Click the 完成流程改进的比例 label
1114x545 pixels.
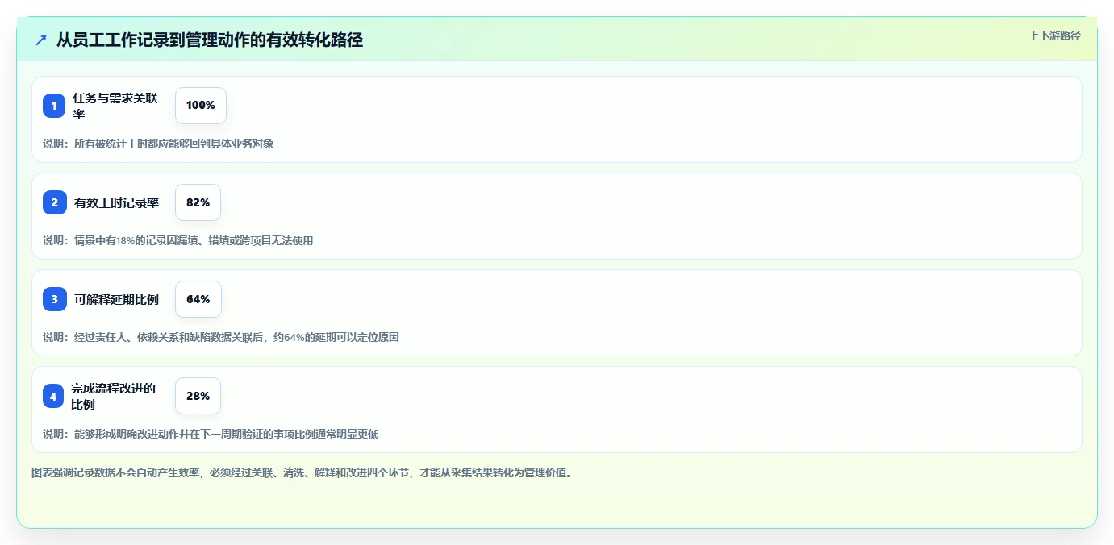(x=113, y=396)
